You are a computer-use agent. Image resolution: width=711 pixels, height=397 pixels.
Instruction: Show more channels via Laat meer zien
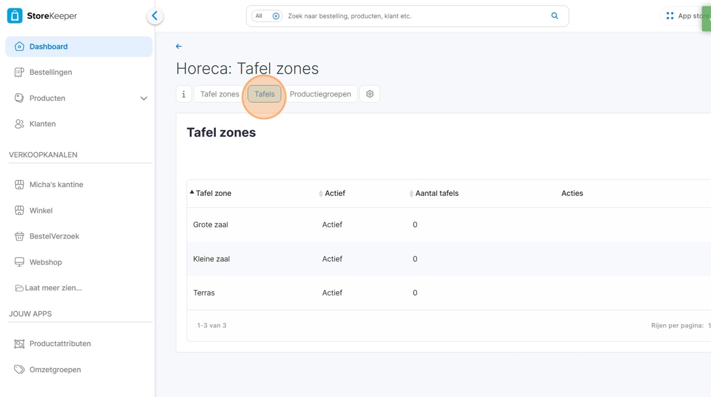click(53, 288)
